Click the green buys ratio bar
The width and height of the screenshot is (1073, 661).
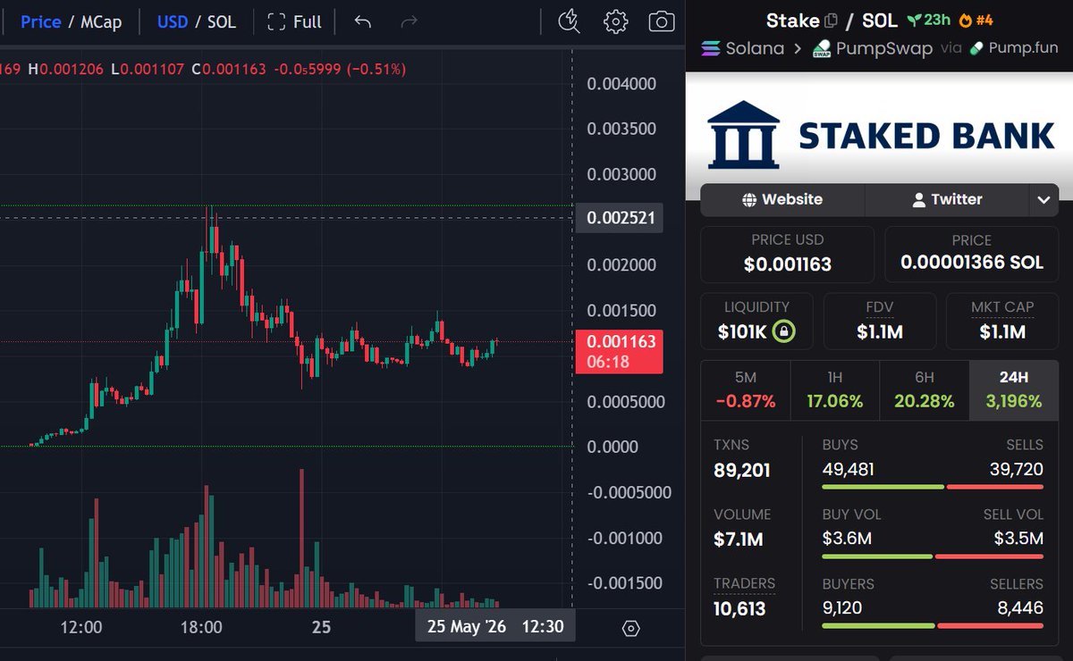pos(883,487)
